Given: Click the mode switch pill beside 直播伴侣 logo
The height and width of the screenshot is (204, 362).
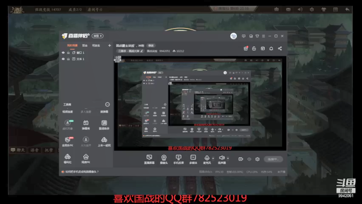Looking at the screenshot, I should 98,36.
